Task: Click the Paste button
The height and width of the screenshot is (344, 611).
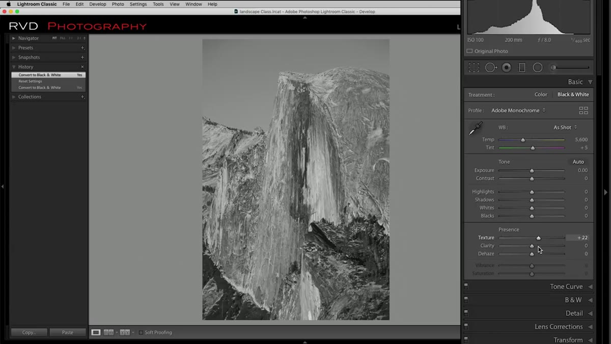Action: (67, 332)
